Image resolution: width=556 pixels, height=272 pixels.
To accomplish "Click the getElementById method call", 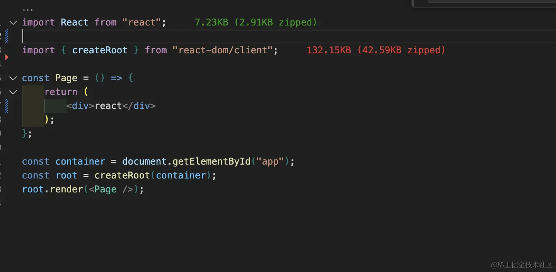I will [211, 161].
